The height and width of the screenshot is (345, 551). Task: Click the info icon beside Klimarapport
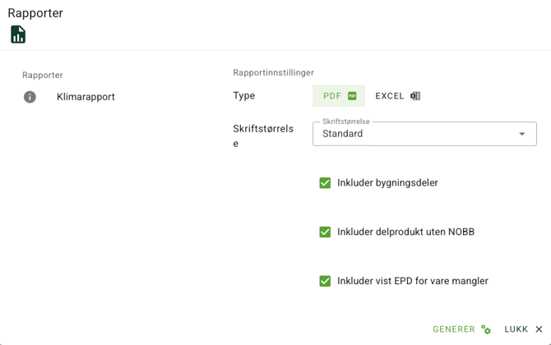coord(30,97)
